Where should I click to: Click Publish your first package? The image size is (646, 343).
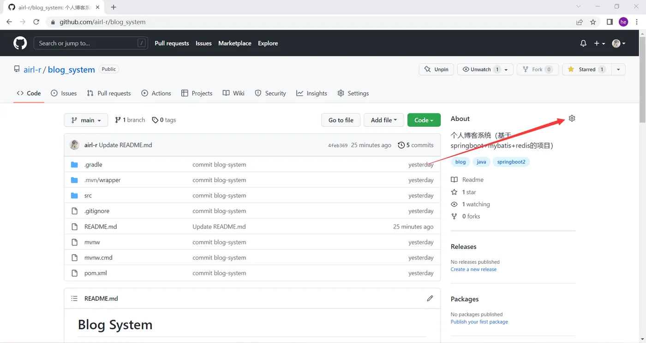click(479, 322)
